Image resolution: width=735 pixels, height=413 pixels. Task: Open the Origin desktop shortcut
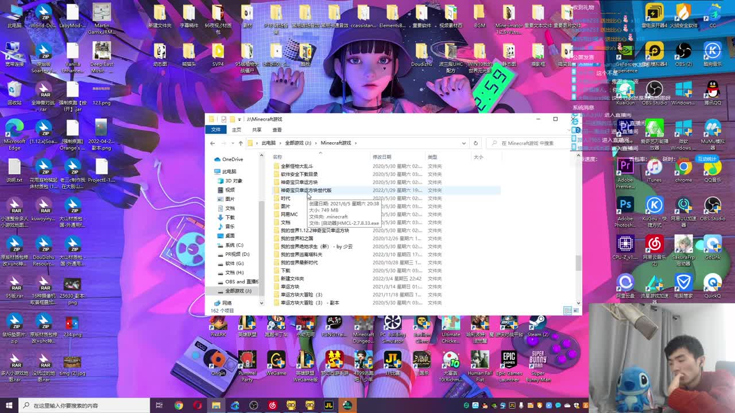[x=218, y=364]
